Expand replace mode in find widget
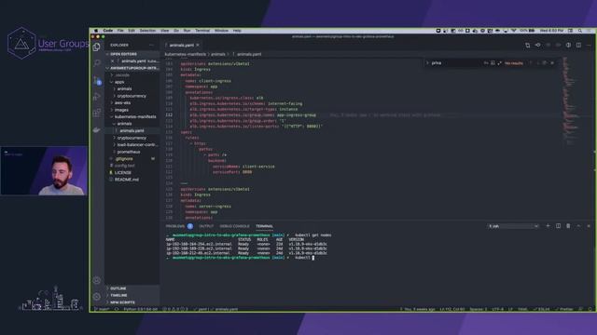 click(427, 63)
